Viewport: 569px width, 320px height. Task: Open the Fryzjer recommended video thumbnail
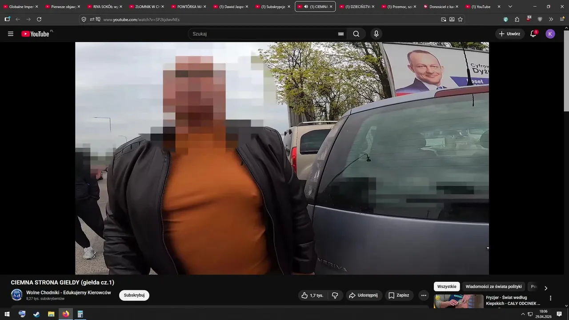(458, 301)
